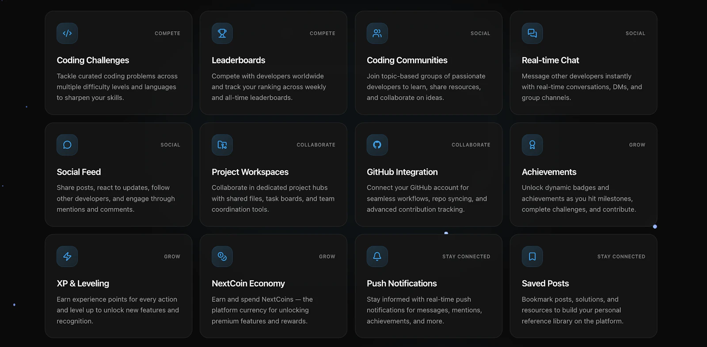Select the GitHub Integration heading
Screen dimensions: 707x347
click(x=402, y=172)
